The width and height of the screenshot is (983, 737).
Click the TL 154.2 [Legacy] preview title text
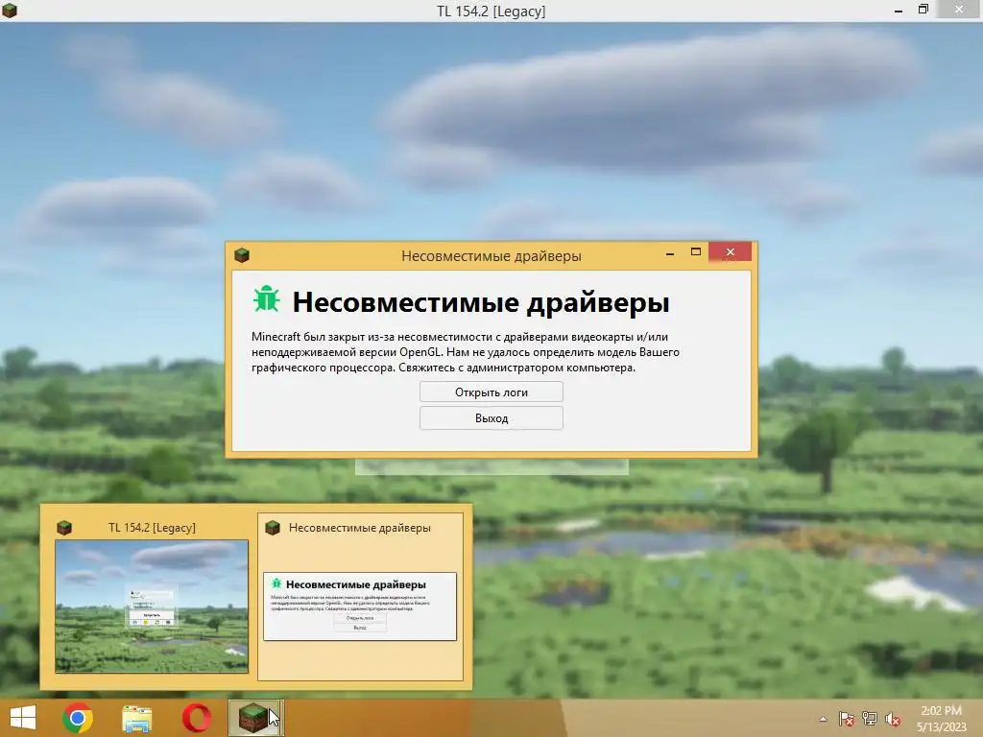pyautogui.click(x=153, y=528)
